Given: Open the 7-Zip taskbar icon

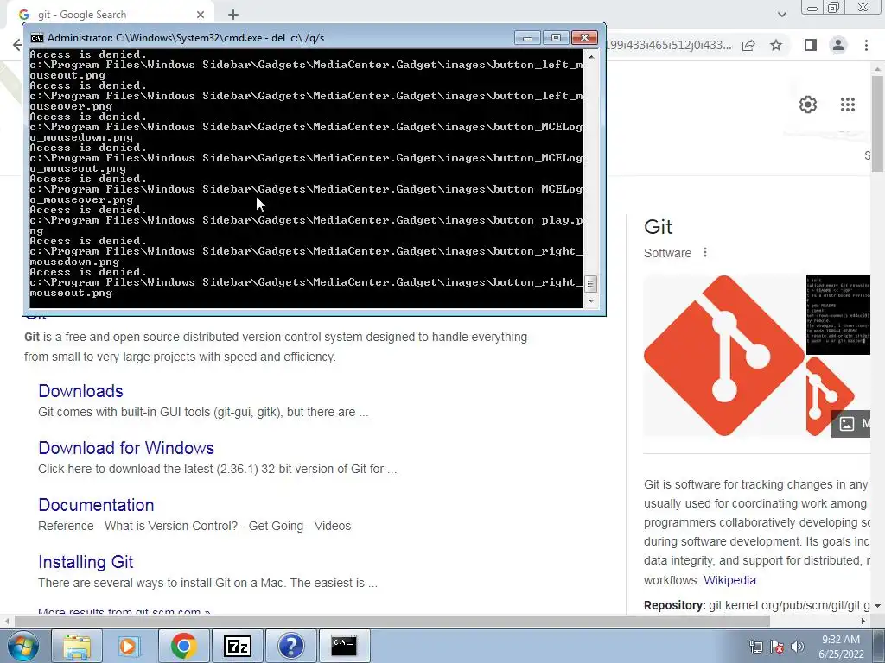Looking at the screenshot, I should click(x=237, y=646).
